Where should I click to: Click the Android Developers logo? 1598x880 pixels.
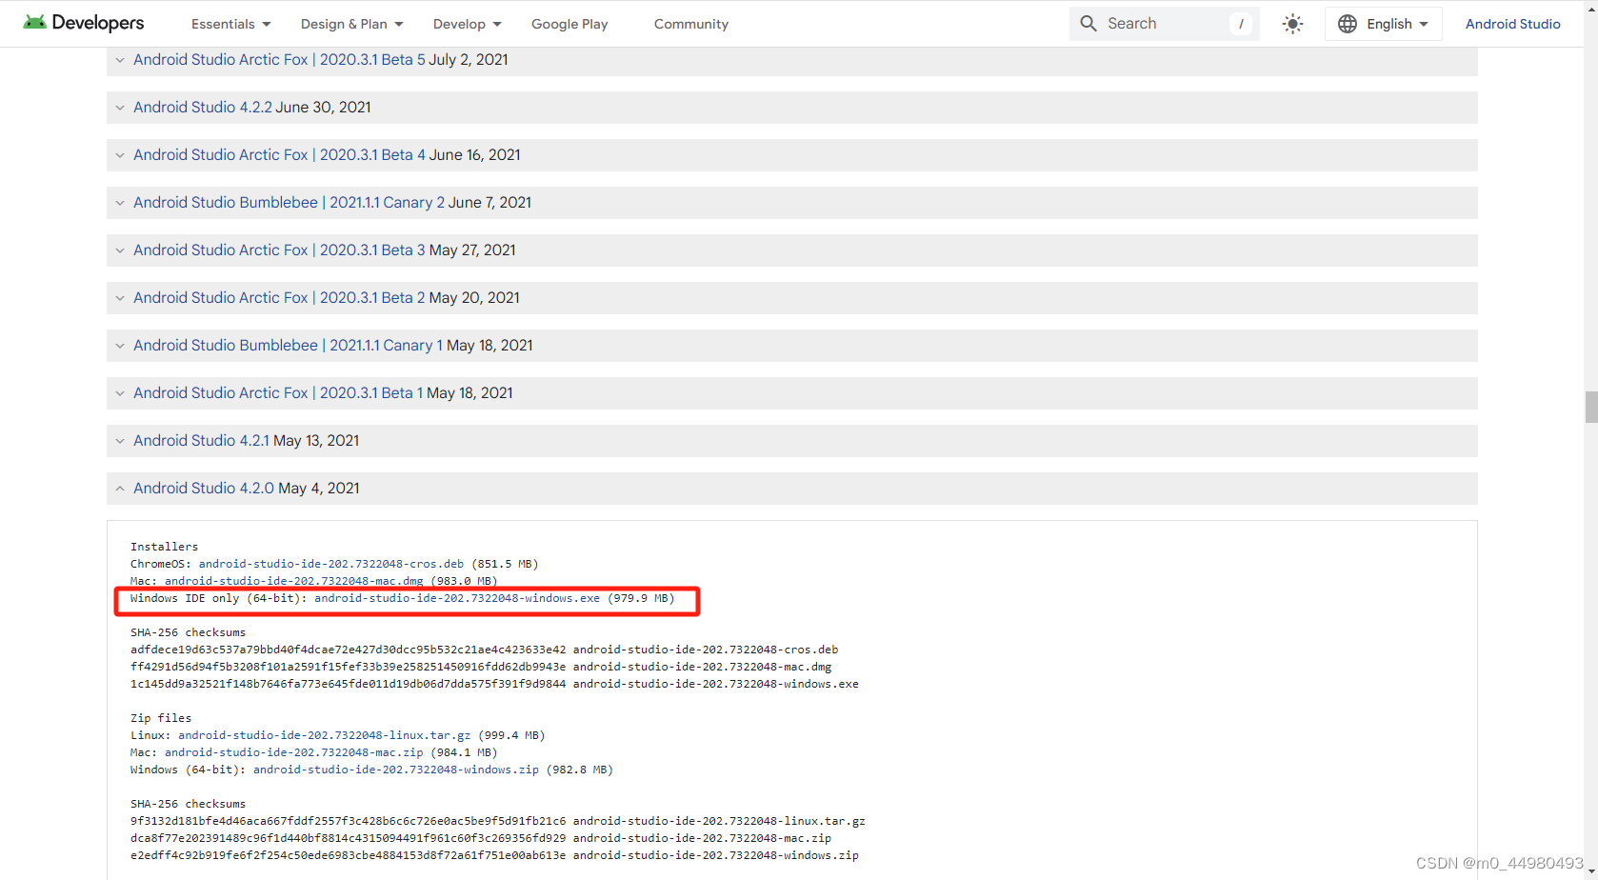84,23
